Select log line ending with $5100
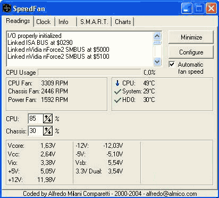219x198 pixels. (58, 57)
